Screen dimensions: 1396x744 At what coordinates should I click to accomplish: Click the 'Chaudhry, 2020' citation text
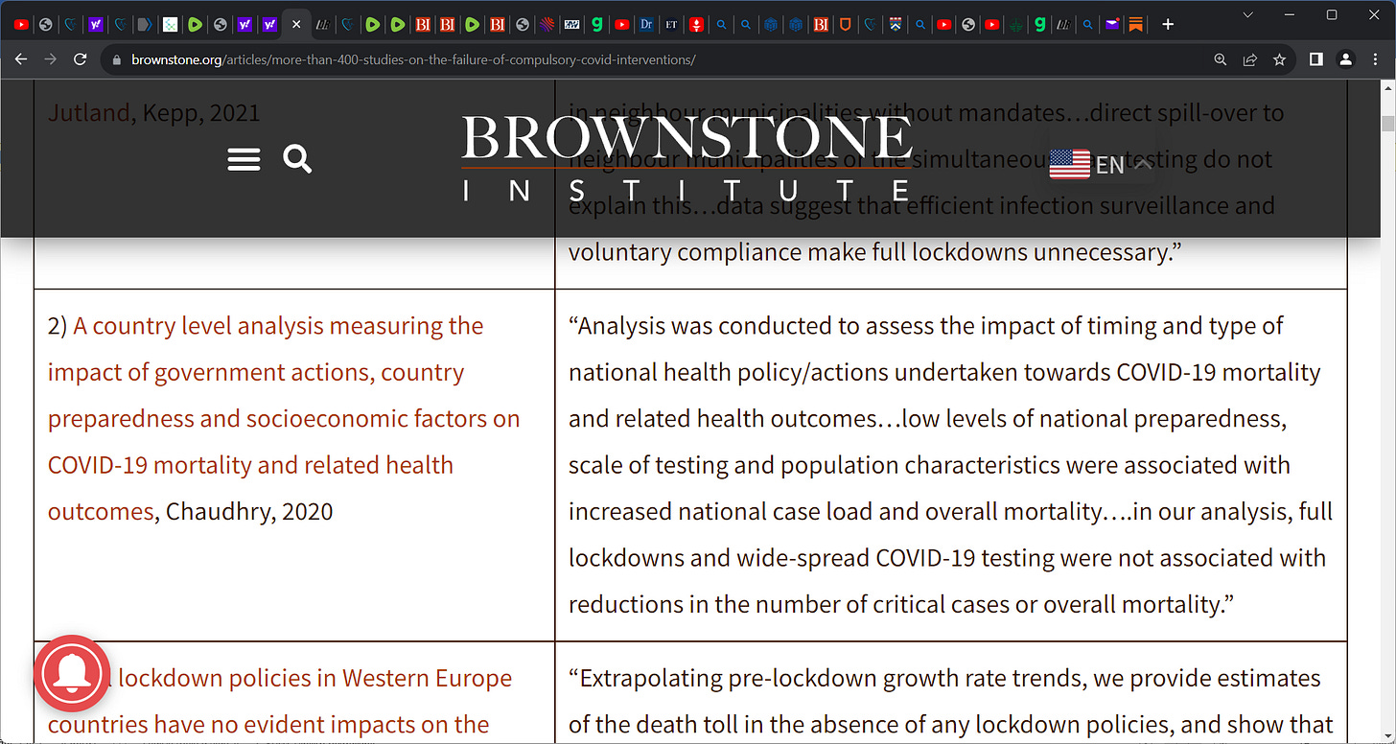[249, 511]
